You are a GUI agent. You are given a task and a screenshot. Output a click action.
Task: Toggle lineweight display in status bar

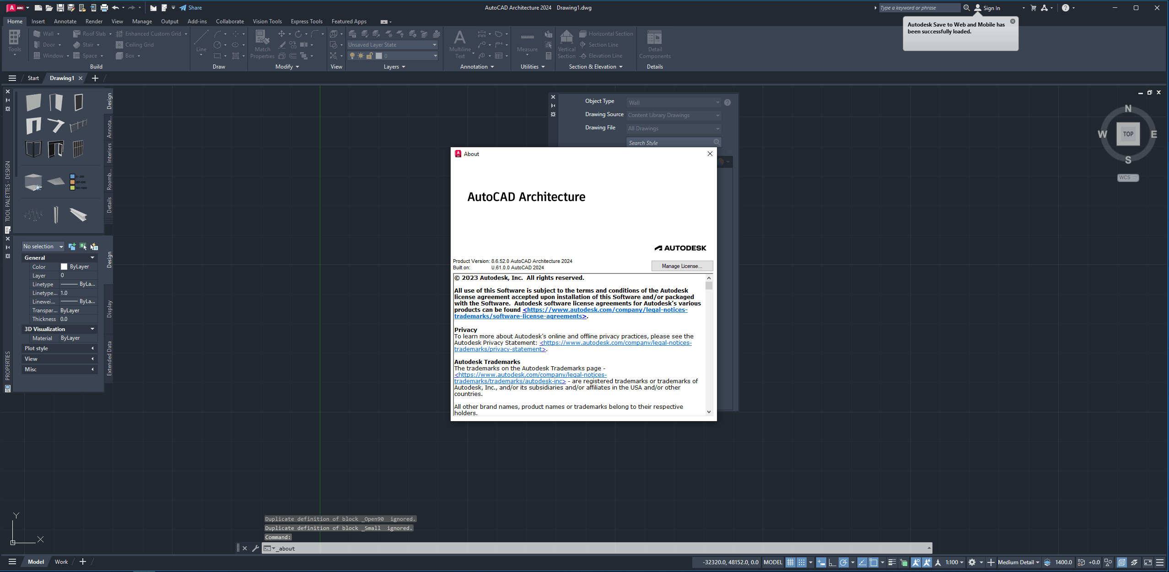[892, 562]
